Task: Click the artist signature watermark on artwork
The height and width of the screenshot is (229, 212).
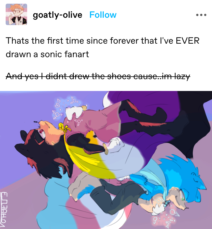Action: [x=3, y=210]
